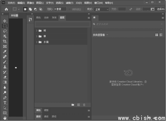Select the Clone Stamp tool
Viewport: 166px width, 121px height.
point(5,67)
